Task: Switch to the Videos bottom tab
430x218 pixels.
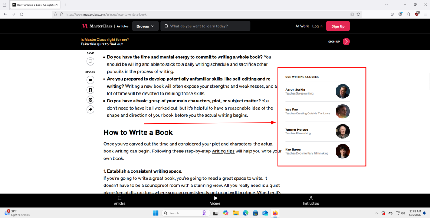Action: pyautogui.click(x=215, y=200)
